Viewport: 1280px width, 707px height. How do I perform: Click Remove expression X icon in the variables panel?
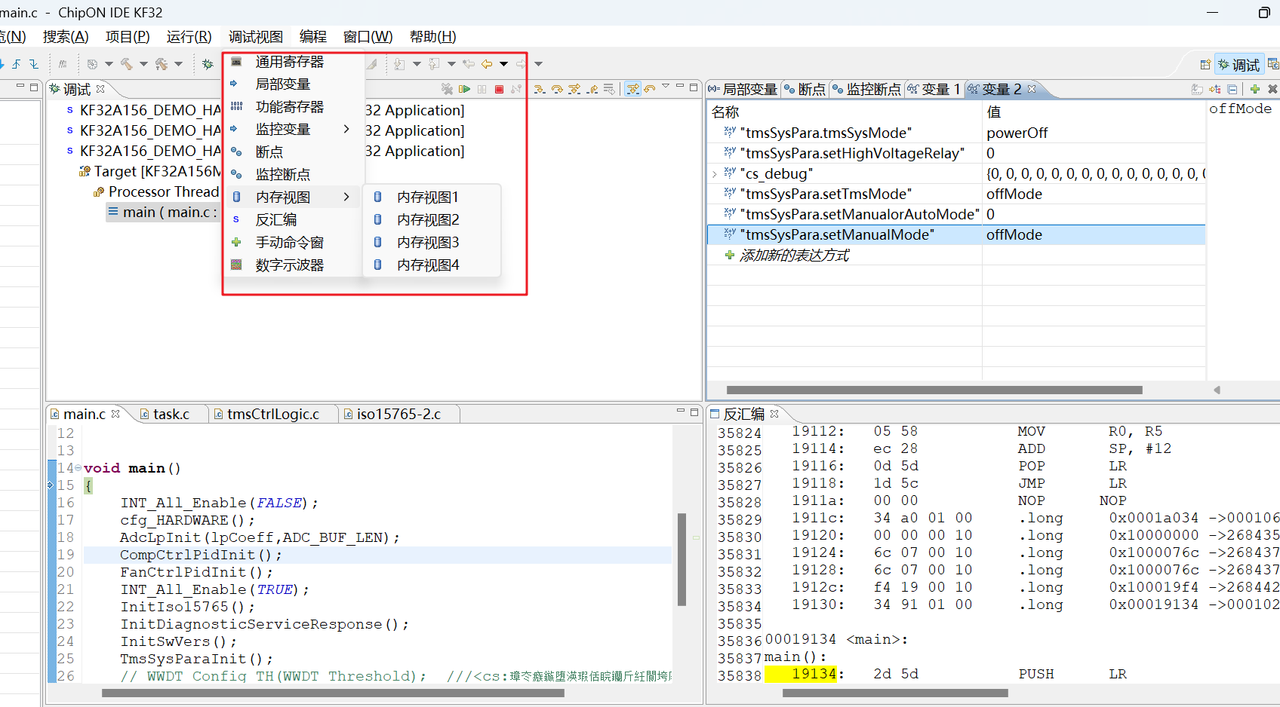pyautogui.click(x=1272, y=89)
